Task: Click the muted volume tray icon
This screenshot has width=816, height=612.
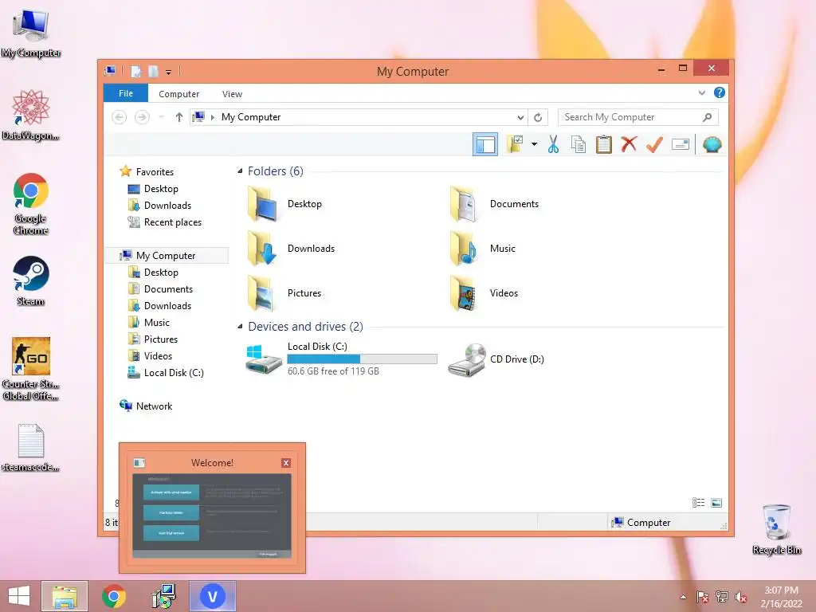Action: (x=740, y=597)
